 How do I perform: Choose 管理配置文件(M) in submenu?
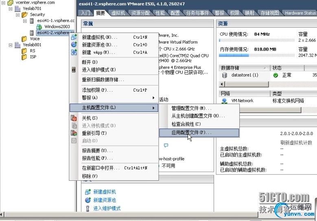pyautogui.click(x=199, y=108)
